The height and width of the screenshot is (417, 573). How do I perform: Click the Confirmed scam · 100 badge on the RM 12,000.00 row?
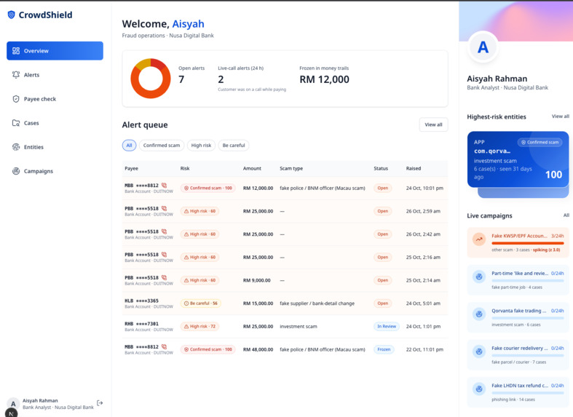click(208, 188)
